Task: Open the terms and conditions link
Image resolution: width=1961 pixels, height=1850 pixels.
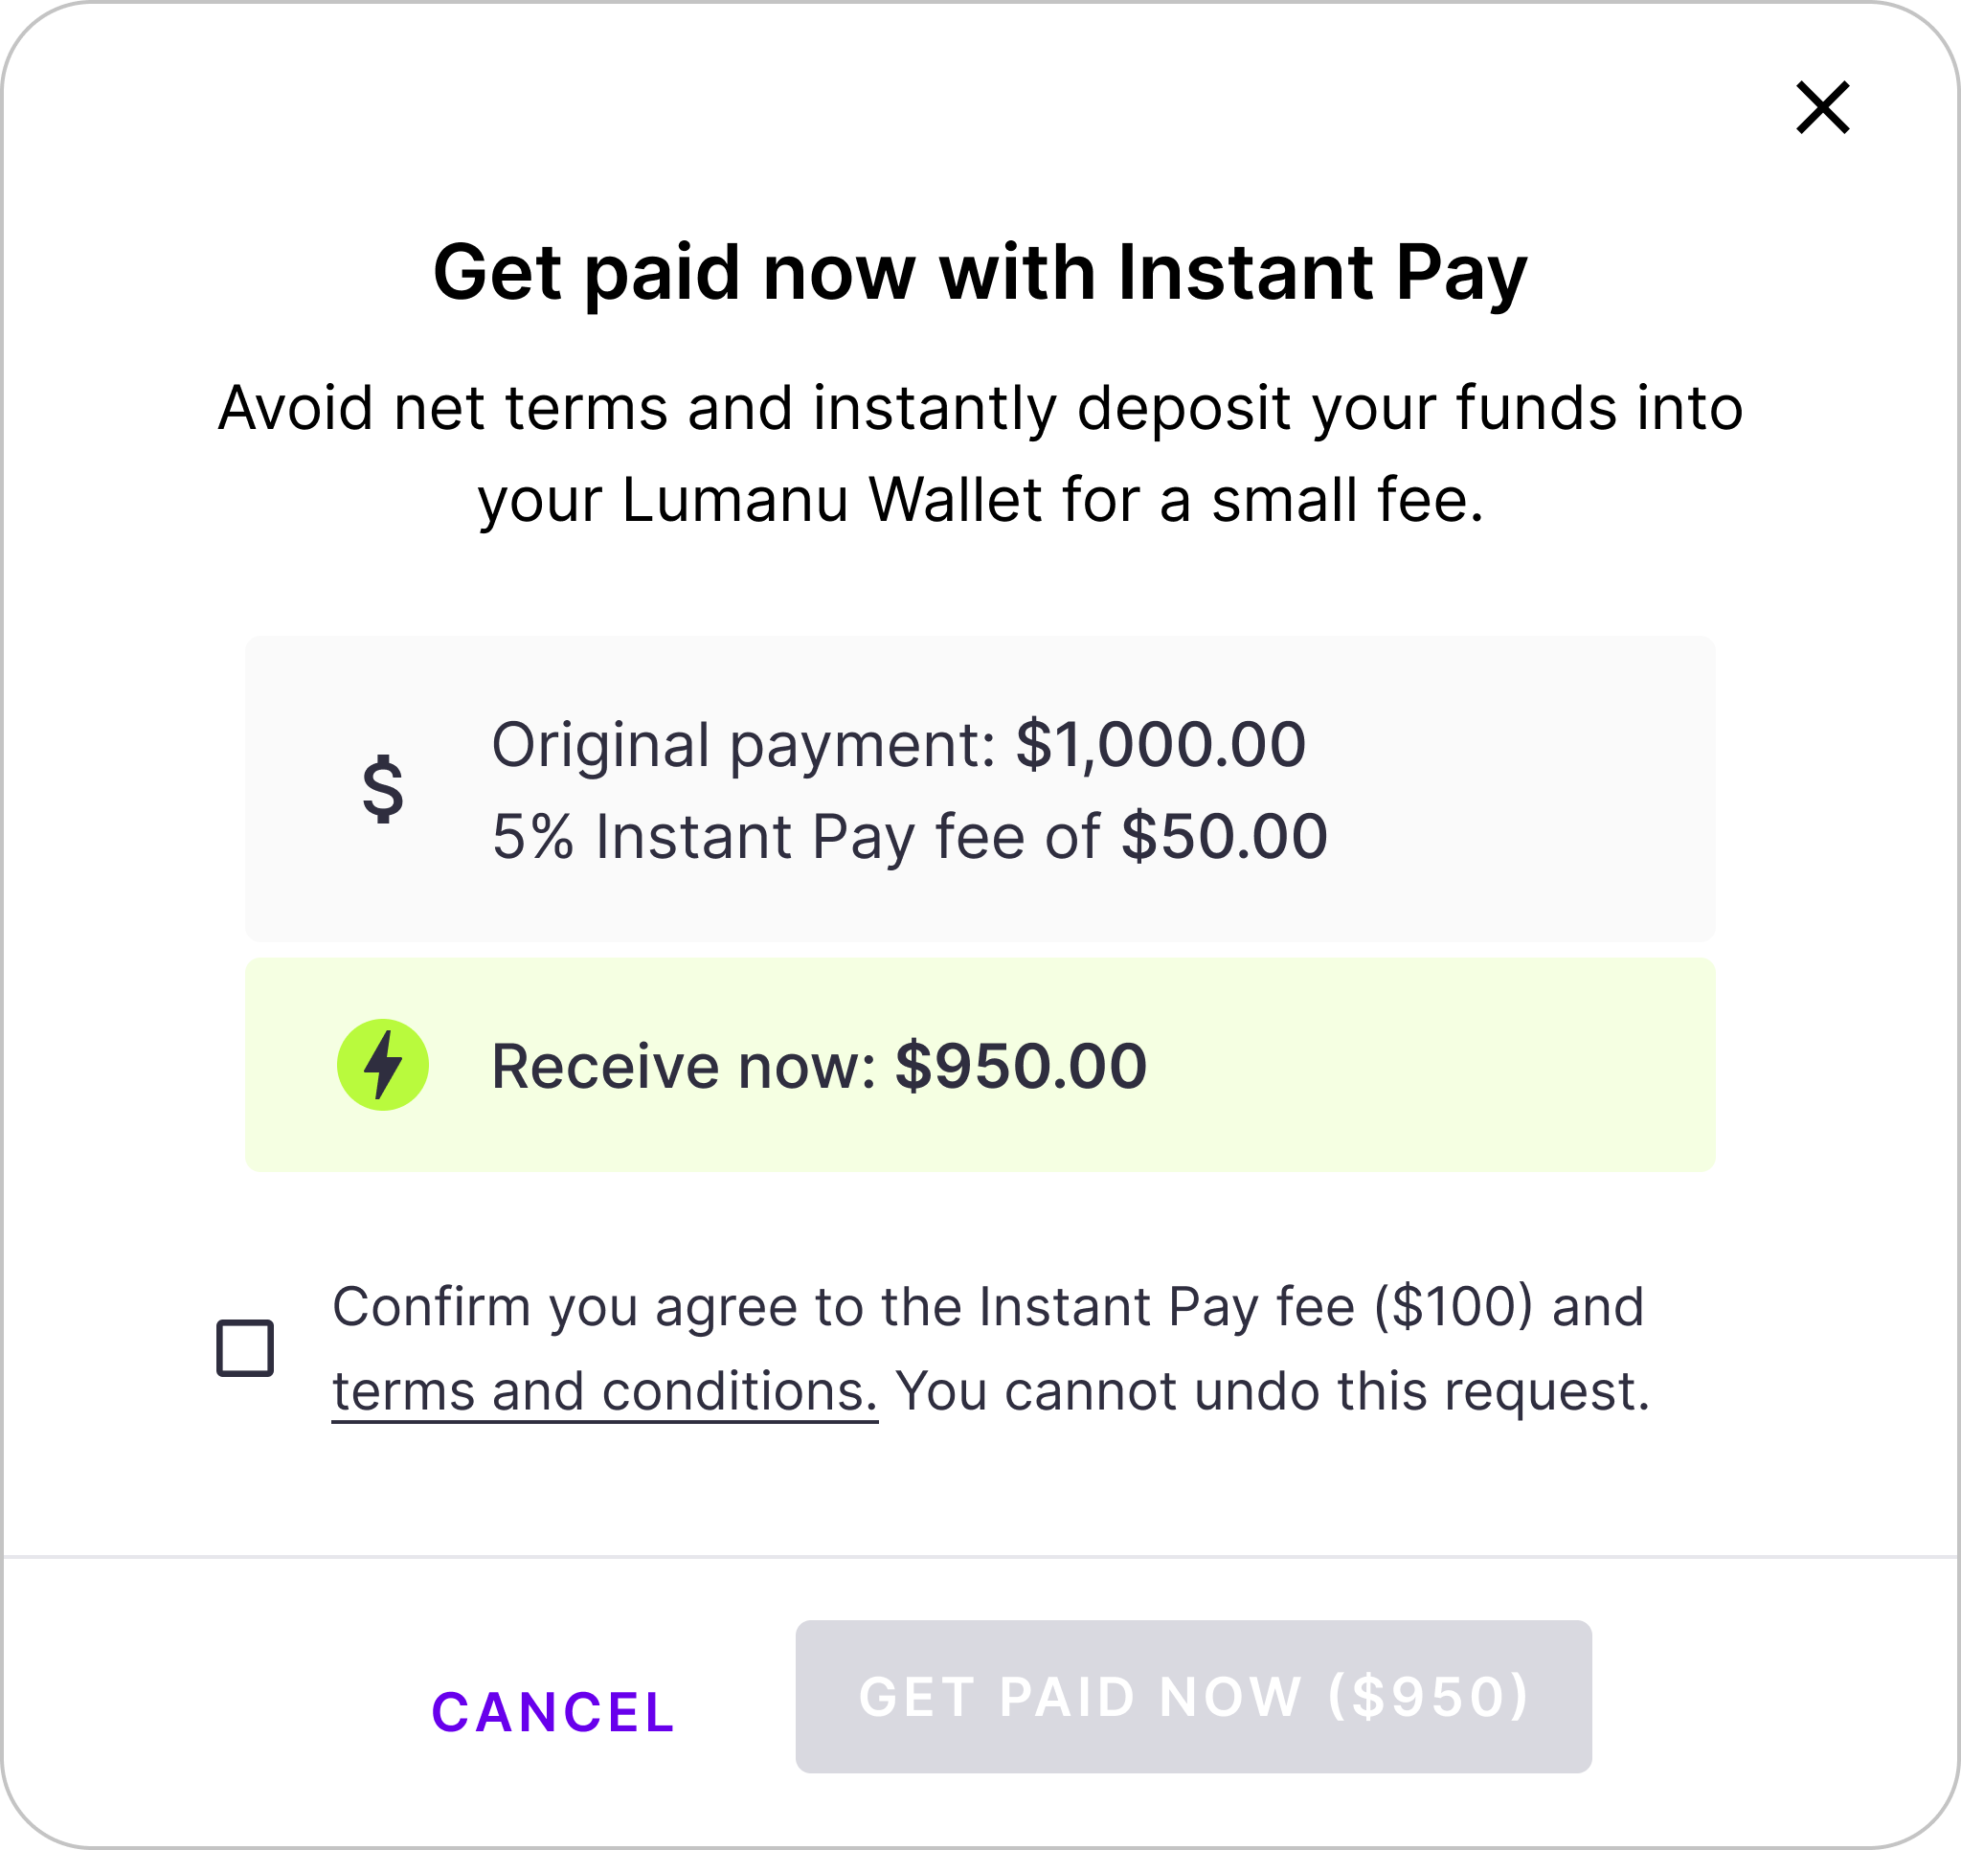Action: (x=603, y=1392)
